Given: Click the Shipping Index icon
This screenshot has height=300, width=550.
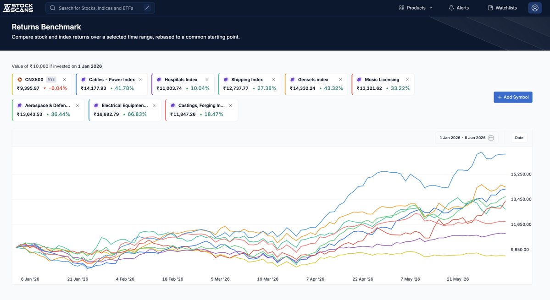Looking at the screenshot, I should click(x=226, y=79).
